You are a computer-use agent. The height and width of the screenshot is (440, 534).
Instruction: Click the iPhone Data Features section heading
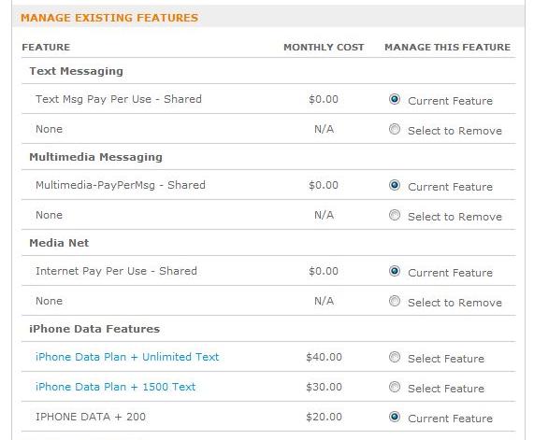tap(94, 329)
